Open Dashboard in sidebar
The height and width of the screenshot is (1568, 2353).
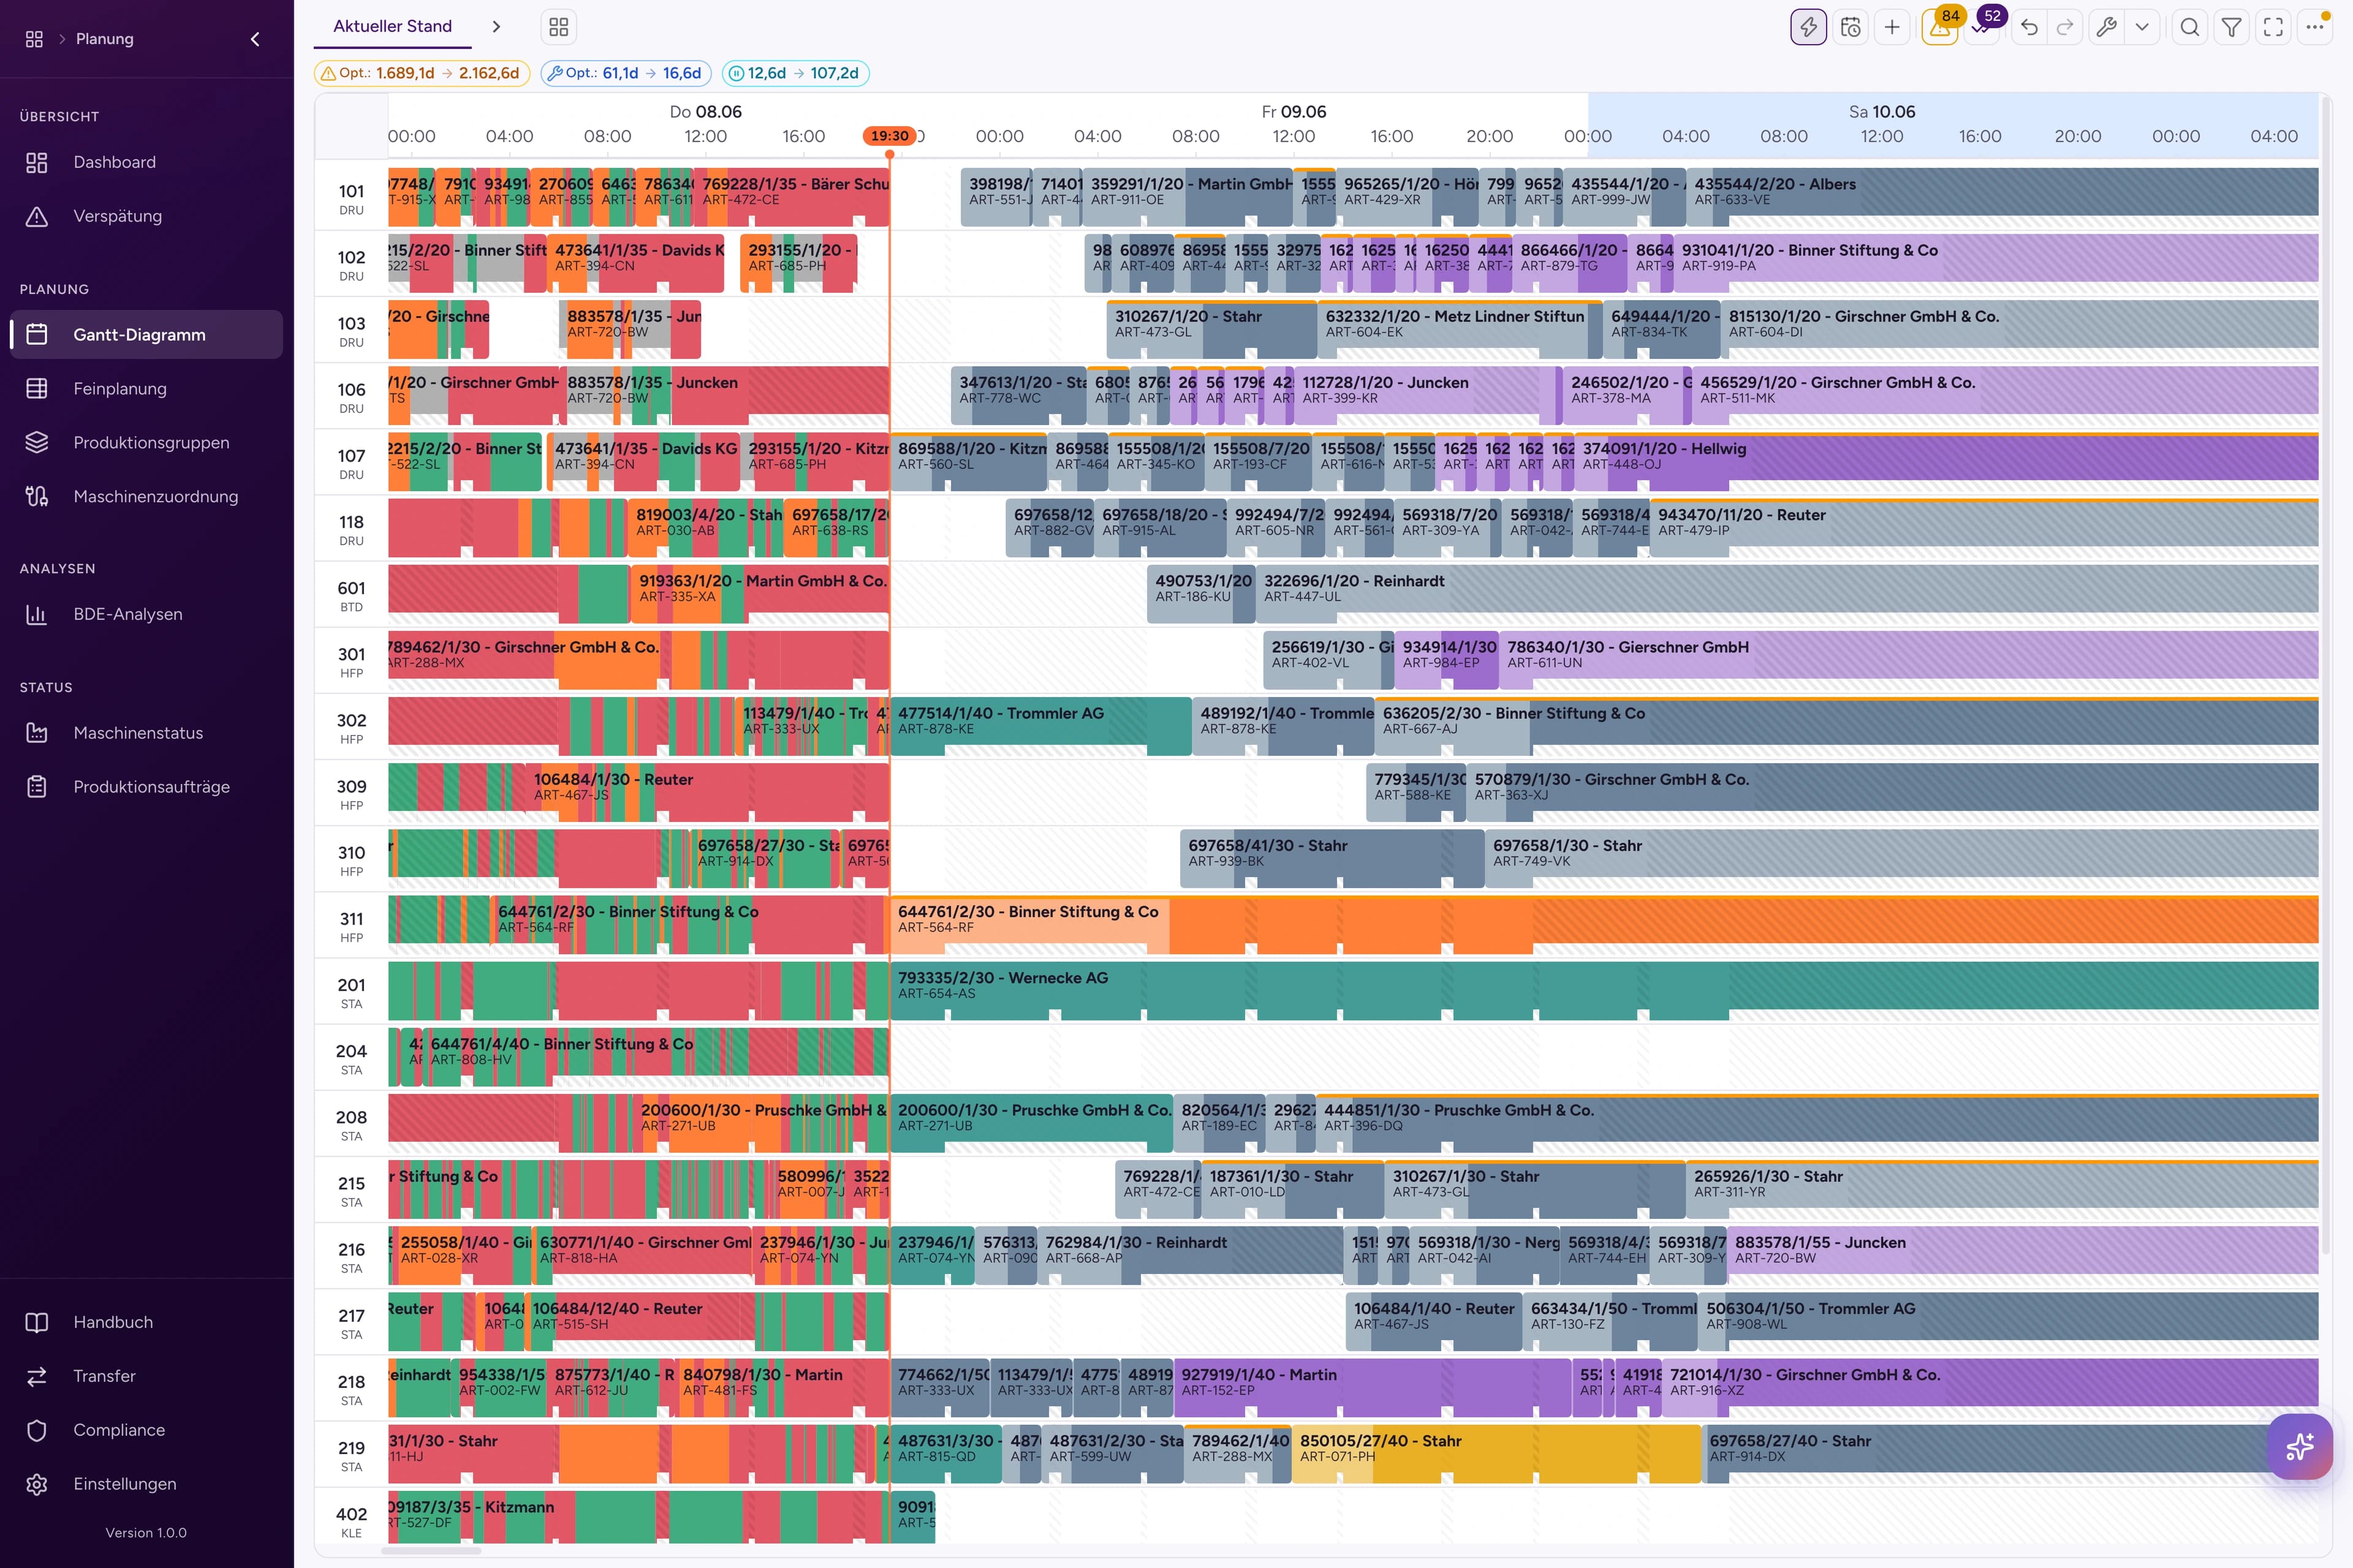pyautogui.click(x=146, y=162)
